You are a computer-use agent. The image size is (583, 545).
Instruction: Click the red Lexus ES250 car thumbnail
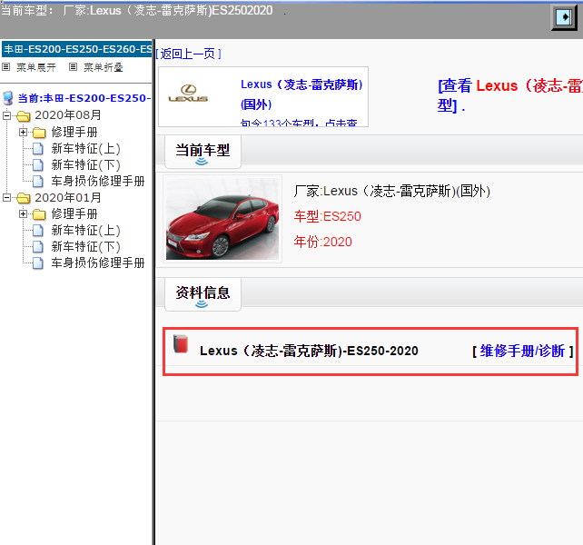(222, 219)
